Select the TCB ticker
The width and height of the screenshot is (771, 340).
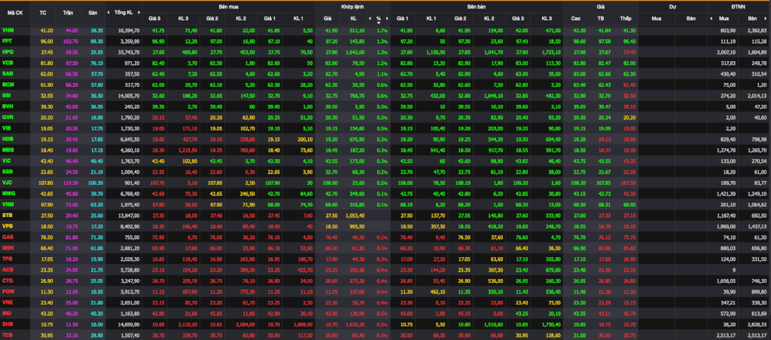tap(8, 335)
